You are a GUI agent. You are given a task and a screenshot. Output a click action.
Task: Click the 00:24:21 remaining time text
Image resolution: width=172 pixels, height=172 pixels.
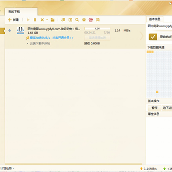click(x=90, y=32)
